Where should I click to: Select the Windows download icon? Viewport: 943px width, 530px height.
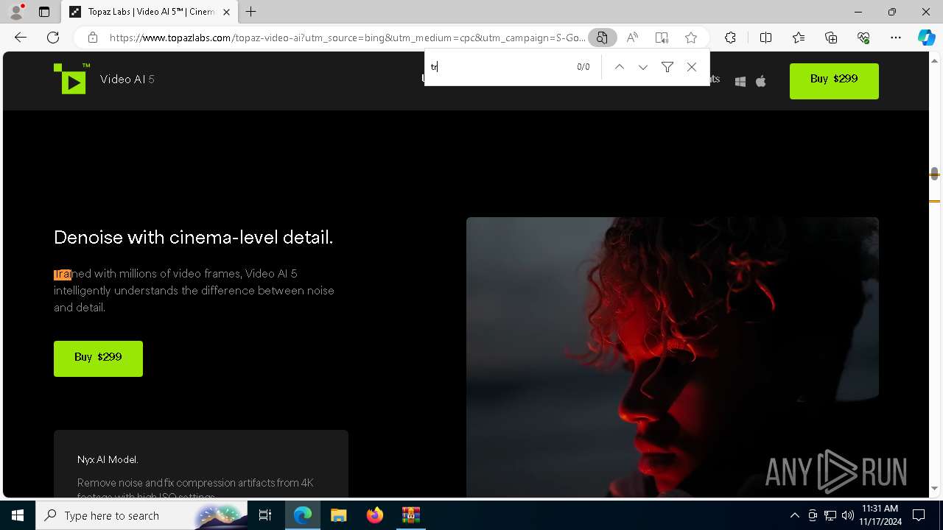[740, 82]
